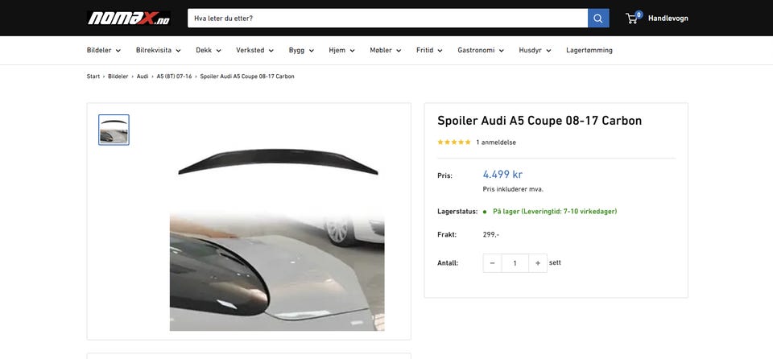Screen dimensions: 773x359
Task: Go to Lagertømming page
Action: click(589, 50)
